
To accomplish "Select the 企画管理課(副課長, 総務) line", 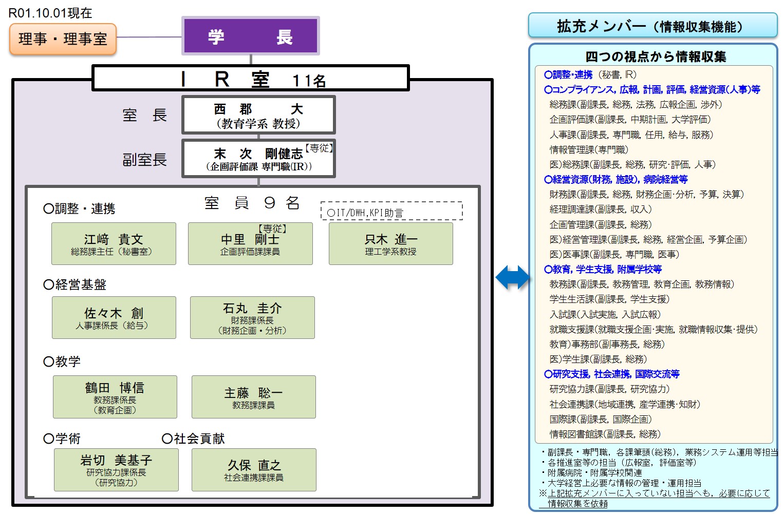I will click(601, 225).
